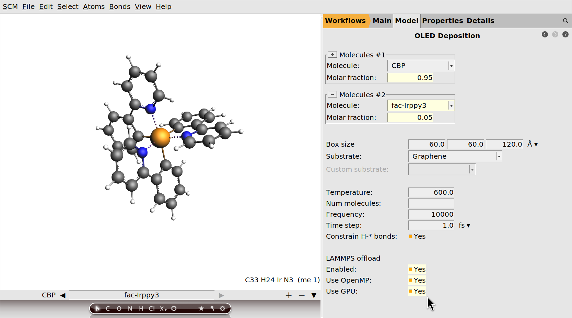The image size is (572, 318).
Task: Pick the Carbon atom tool
Action: pyautogui.click(x=108, y=308)
